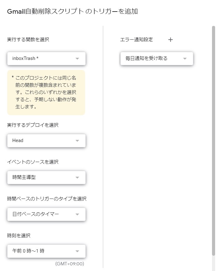Click the arrow icon beside 時間主導型

77,178
